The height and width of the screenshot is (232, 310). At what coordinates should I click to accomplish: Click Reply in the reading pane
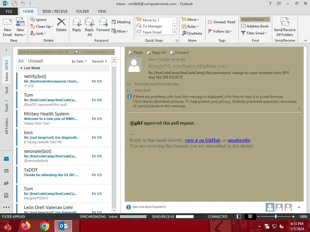pyautogui.click(x=135, y=53)
